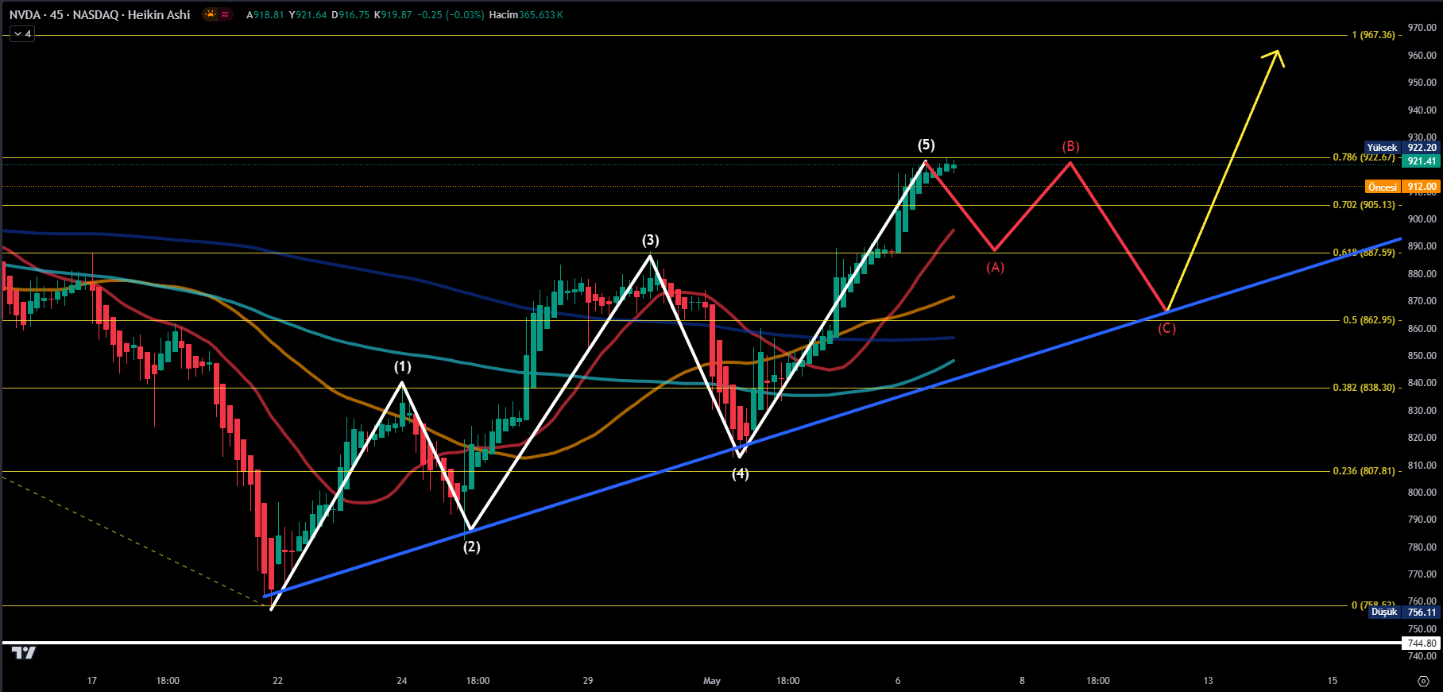Select the Fibonacci 0.618 (887.59) level label

1364,253
